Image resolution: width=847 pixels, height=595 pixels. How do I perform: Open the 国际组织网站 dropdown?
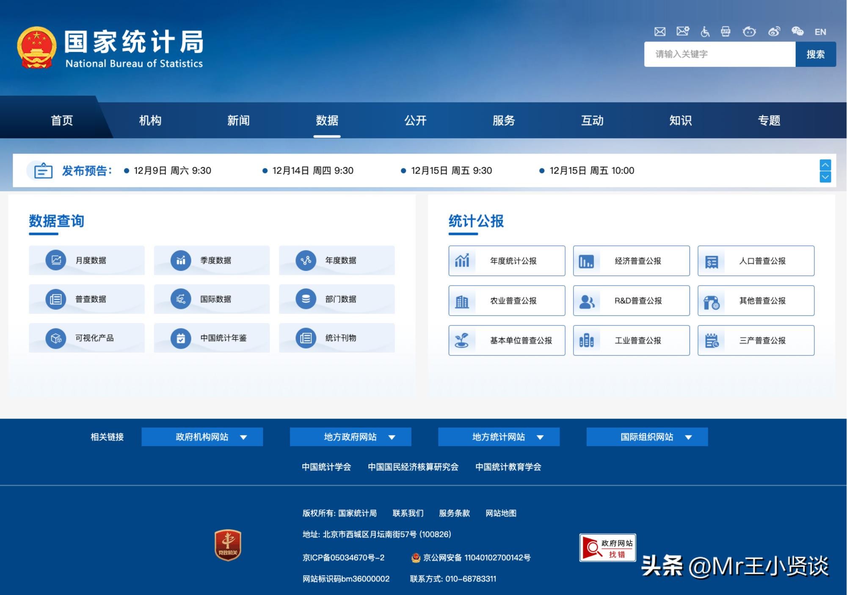(647, 437)
